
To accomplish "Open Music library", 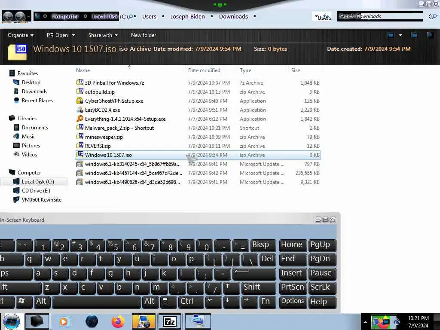I will [29, 136].
